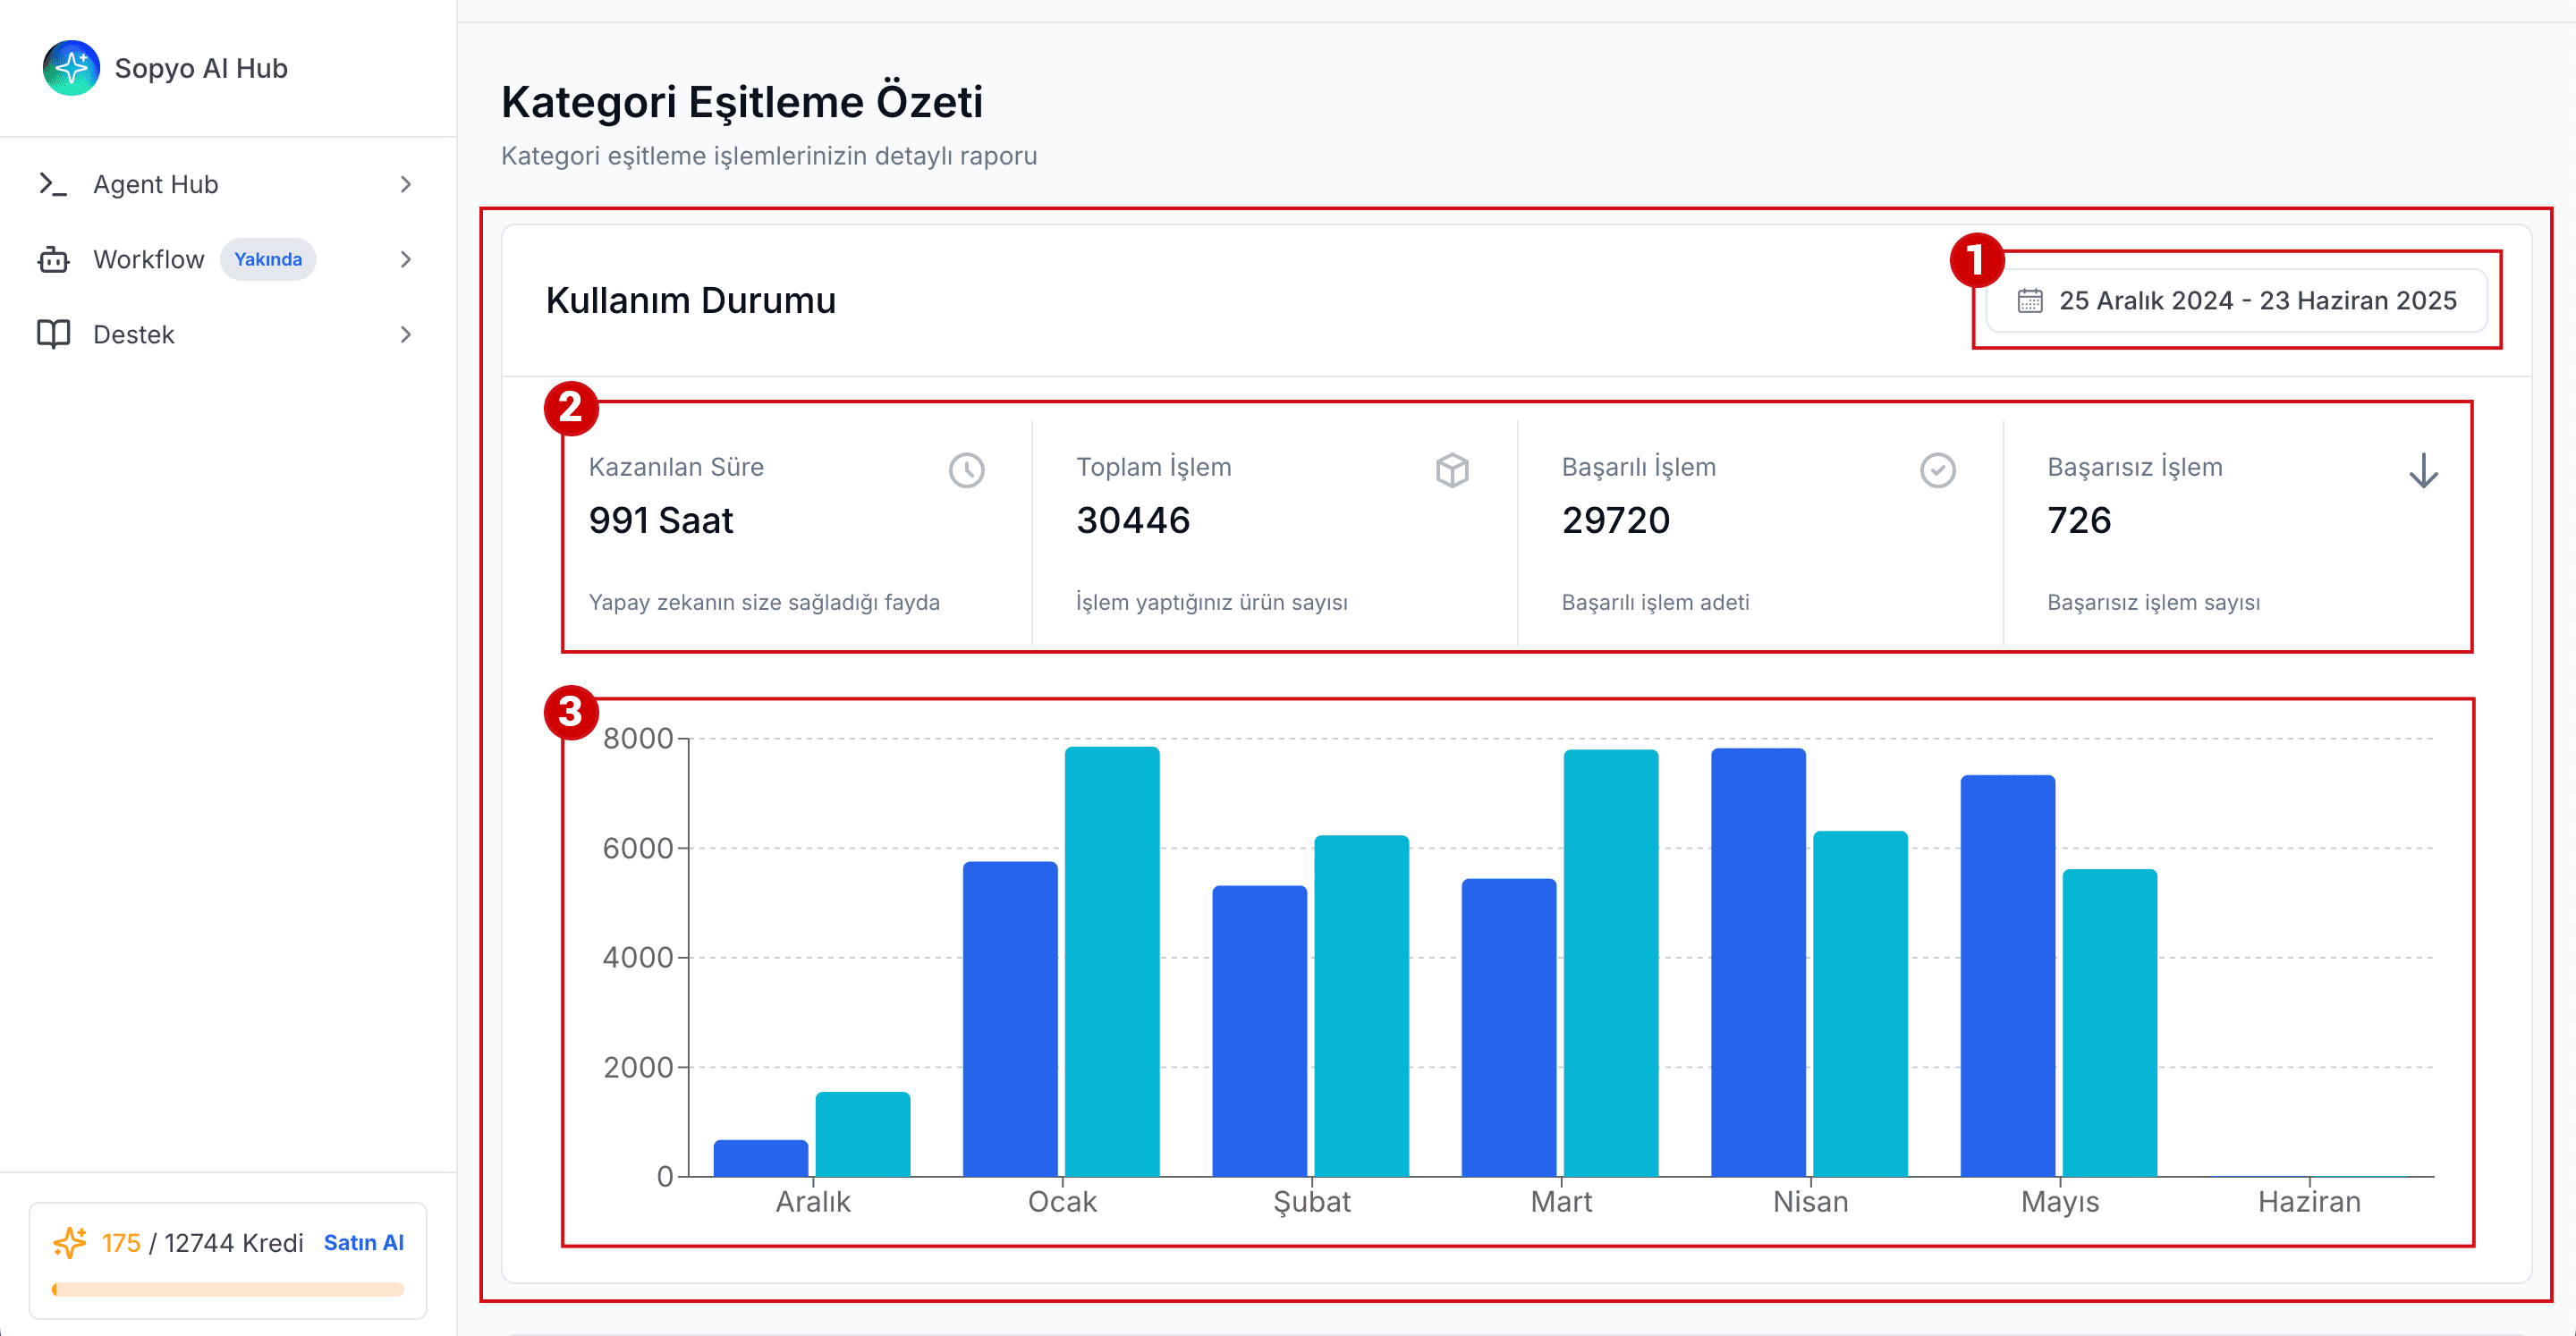The image size is (2576, 1336).
Task: Expand the Agent Hub chevron
Action: pyautogui.click(x=405, y=184)
